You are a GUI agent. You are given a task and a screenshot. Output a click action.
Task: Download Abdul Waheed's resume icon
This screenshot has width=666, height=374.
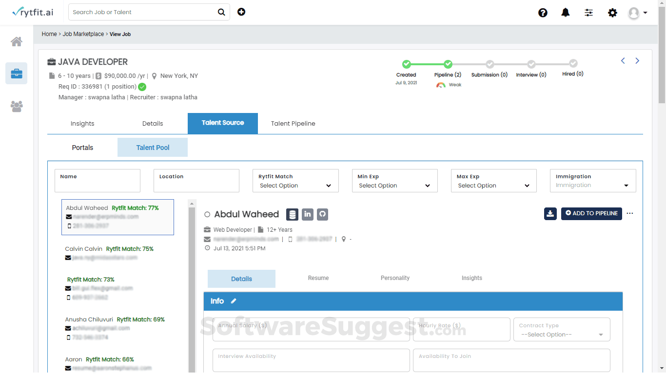(550, 213)
